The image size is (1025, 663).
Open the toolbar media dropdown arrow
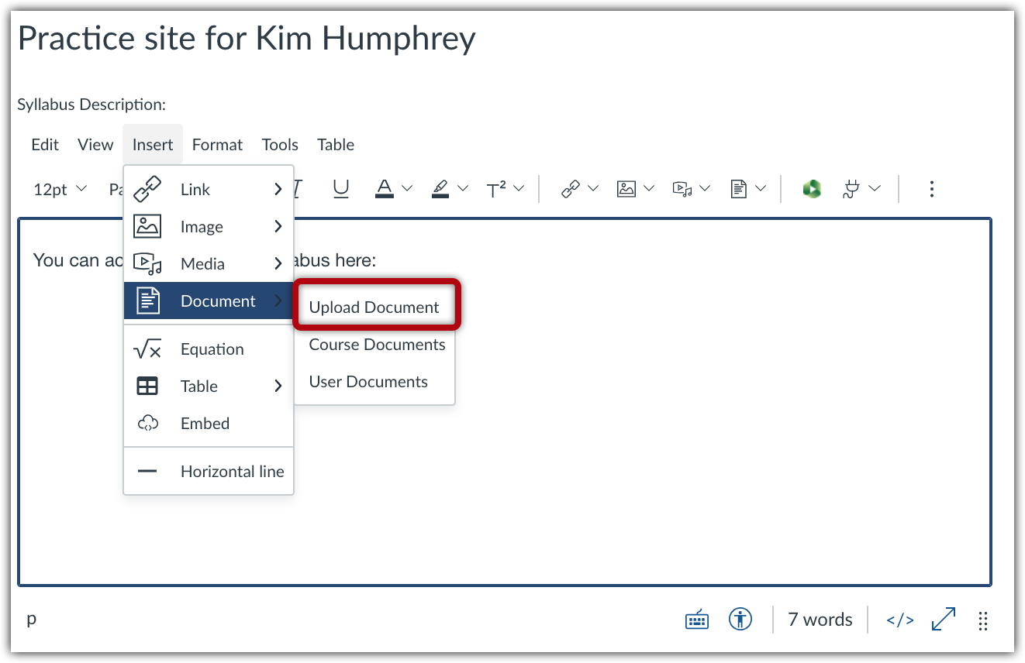pos(705,188)
